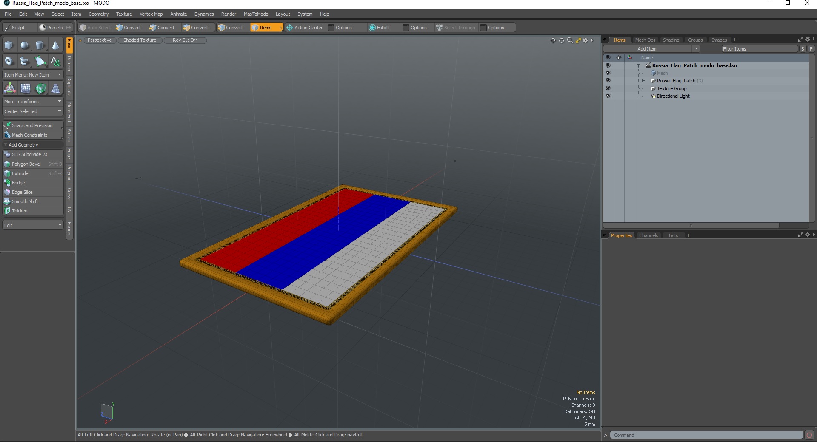Toggle visibility of the Texture Group
The width and height of the screenshot is (817, 442).
click(x=608, y=88)
